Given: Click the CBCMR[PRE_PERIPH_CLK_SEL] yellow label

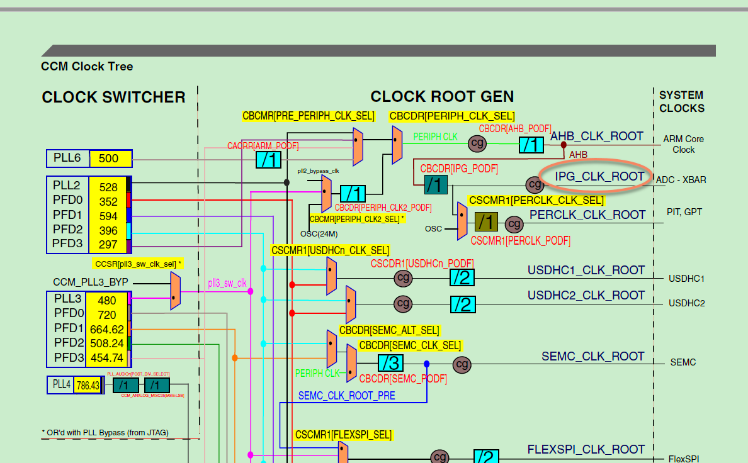Looking at the screenshot, I should coord(308,116).
